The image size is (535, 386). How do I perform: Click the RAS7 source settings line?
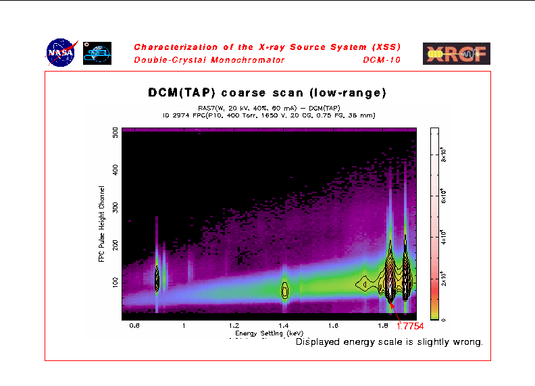pyautogui.click(x=267, y=108)
